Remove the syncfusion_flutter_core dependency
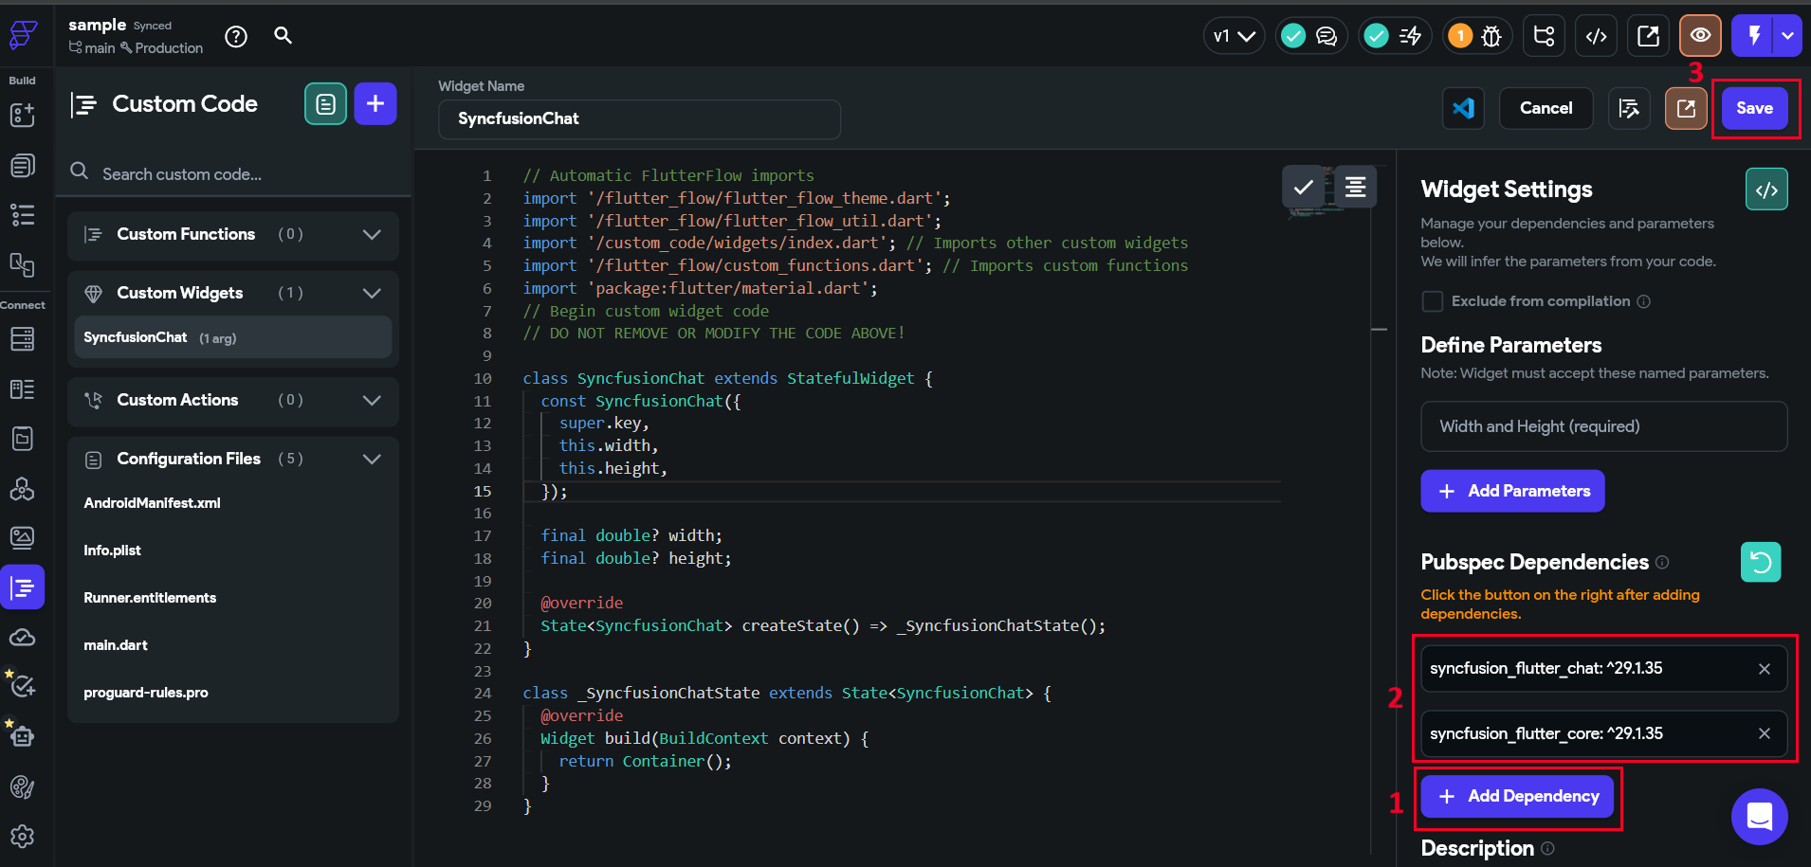The height and width of the screenshot is (867, 1811). pos(1765,732)
